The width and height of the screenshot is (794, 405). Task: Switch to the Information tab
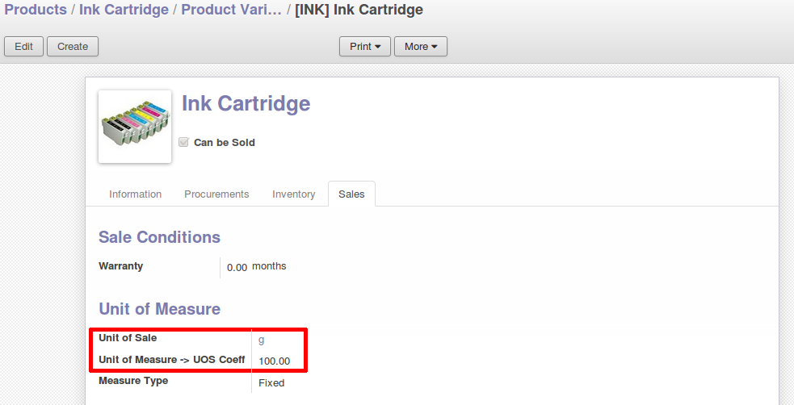tap(136, 194)
